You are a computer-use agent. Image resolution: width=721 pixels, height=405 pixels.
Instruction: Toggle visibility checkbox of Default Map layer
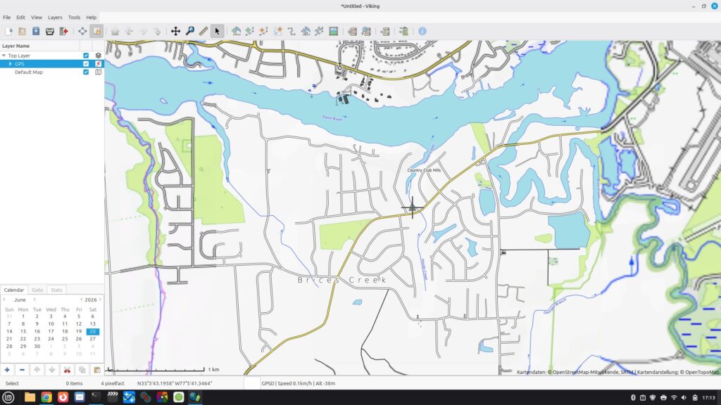(x=86, y=72)
